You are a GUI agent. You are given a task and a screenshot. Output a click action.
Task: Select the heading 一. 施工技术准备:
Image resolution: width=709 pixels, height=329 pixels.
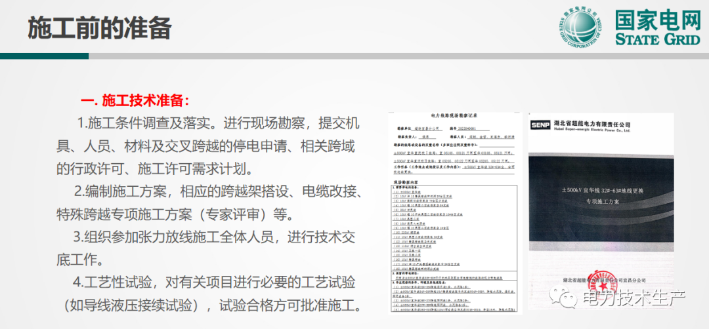pyautogui.click(x=135, y=100)
